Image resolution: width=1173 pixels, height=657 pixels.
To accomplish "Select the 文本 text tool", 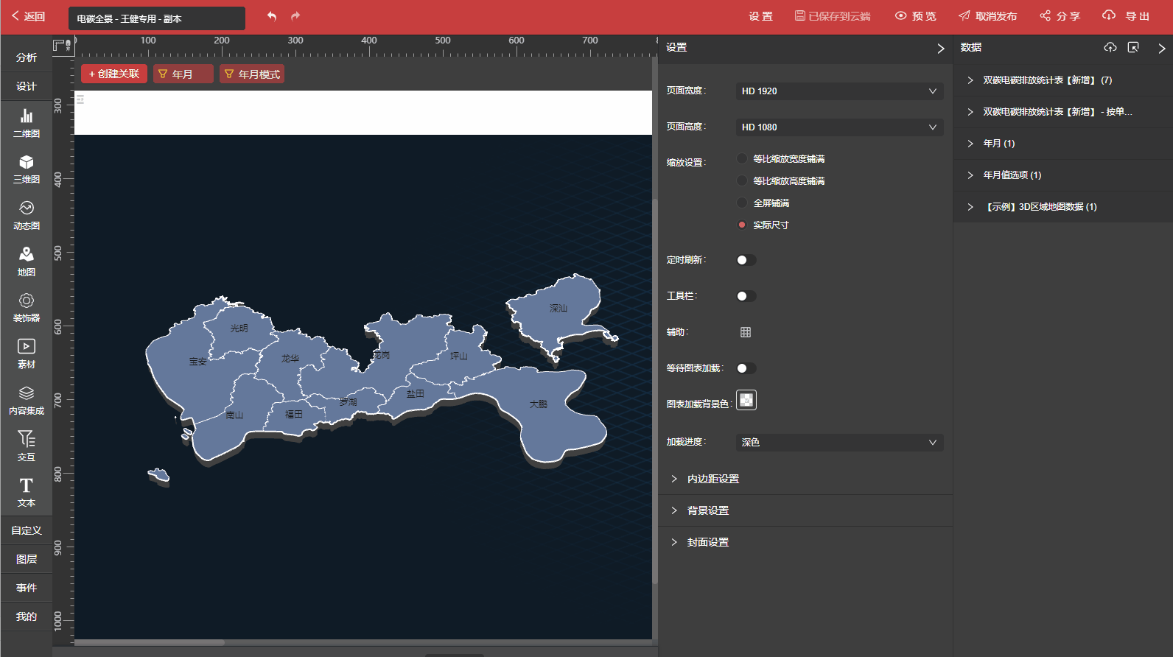I will (x=27, y=492).
